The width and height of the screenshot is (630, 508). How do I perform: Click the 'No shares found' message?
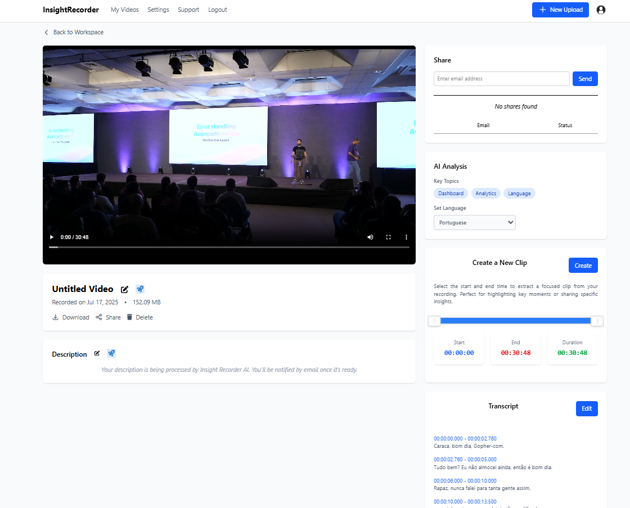coord(516,106)
